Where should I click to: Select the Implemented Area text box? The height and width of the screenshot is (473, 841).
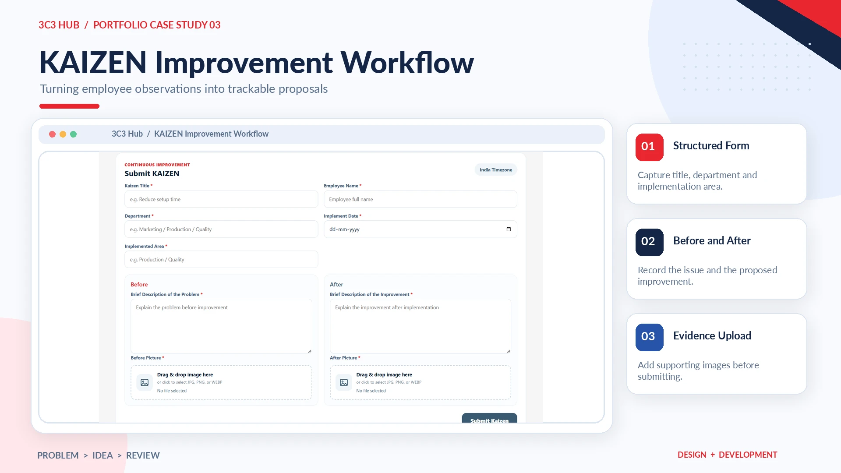click(x=221, y=259)
